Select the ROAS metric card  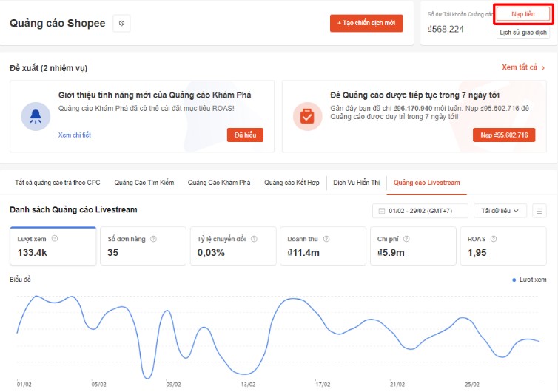[503, 246]
